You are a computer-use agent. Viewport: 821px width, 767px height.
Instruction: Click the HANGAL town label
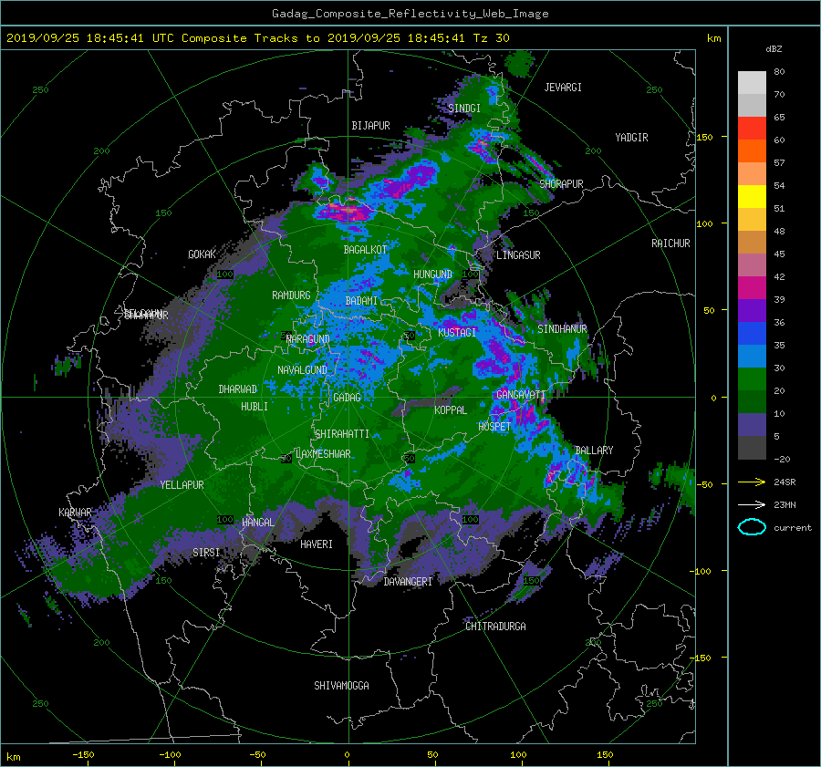point(257,523)
